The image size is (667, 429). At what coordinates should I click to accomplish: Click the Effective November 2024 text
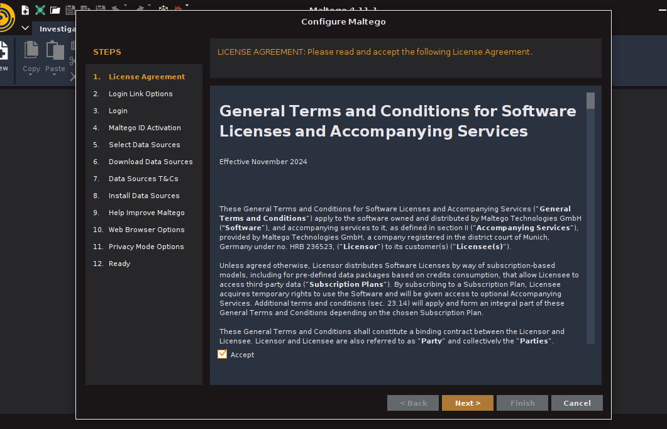(263, 162)
